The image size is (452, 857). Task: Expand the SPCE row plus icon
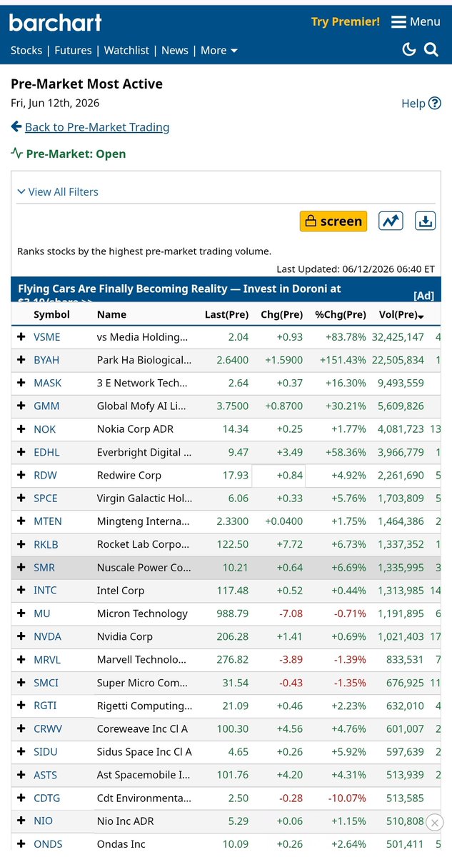(21, 498)
